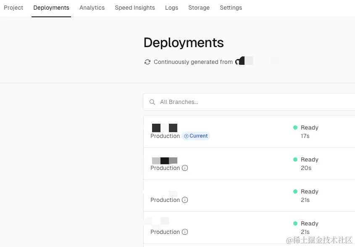The image size is (355, 247).
Task: Click the continuous generation refresh icon
Action: tap(147, 62)
